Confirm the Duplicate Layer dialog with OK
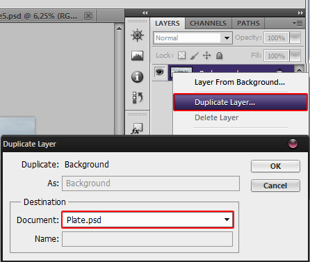This screenshot has height=262, width=310. 275,166
